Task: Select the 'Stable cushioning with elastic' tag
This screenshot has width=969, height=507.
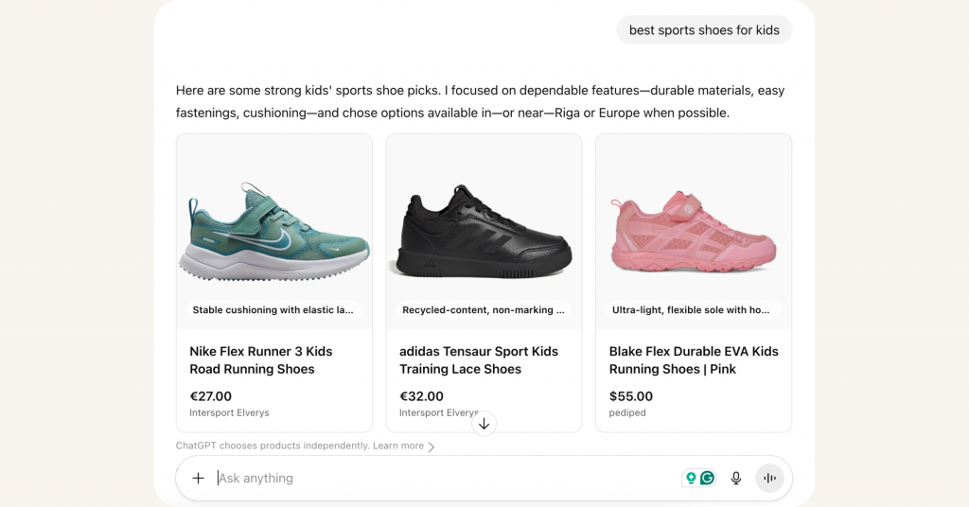Action: click(x=273, y=310)
